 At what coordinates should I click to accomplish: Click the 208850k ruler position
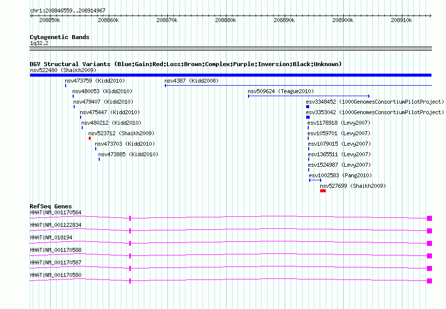click(50, 20)
